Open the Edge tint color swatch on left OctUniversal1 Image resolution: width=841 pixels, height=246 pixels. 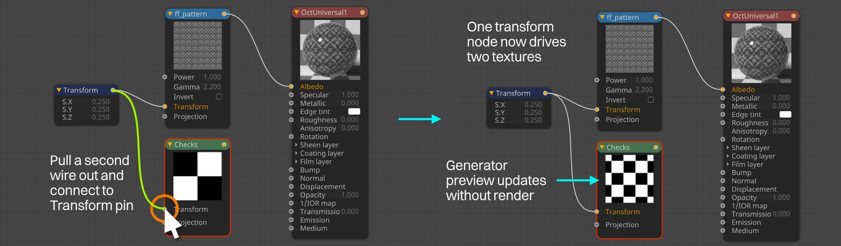(354, 111)
